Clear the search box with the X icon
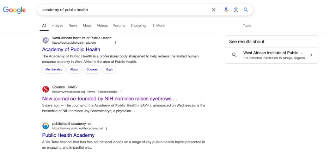This screenshot has height=155, width=330. point(214,10)
